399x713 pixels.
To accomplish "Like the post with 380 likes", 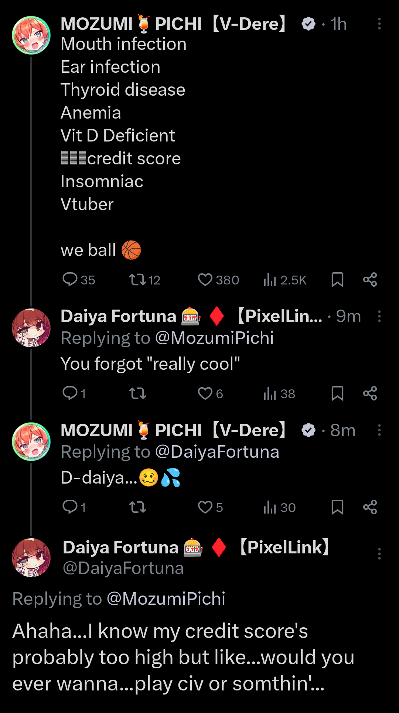I will (205, 280).
